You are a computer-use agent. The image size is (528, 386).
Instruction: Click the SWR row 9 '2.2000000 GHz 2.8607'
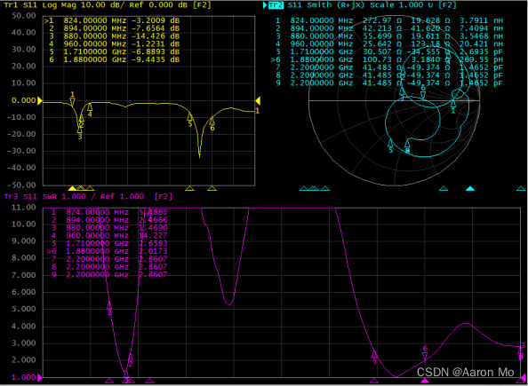[109, 275]
